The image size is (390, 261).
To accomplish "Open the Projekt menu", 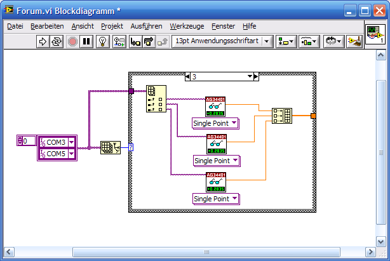I will coord(112,26).
